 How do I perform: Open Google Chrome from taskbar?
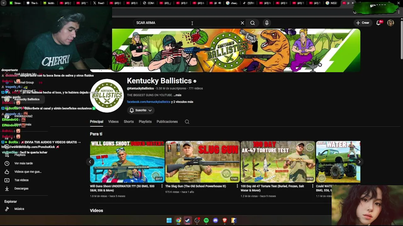click(179, 221)
